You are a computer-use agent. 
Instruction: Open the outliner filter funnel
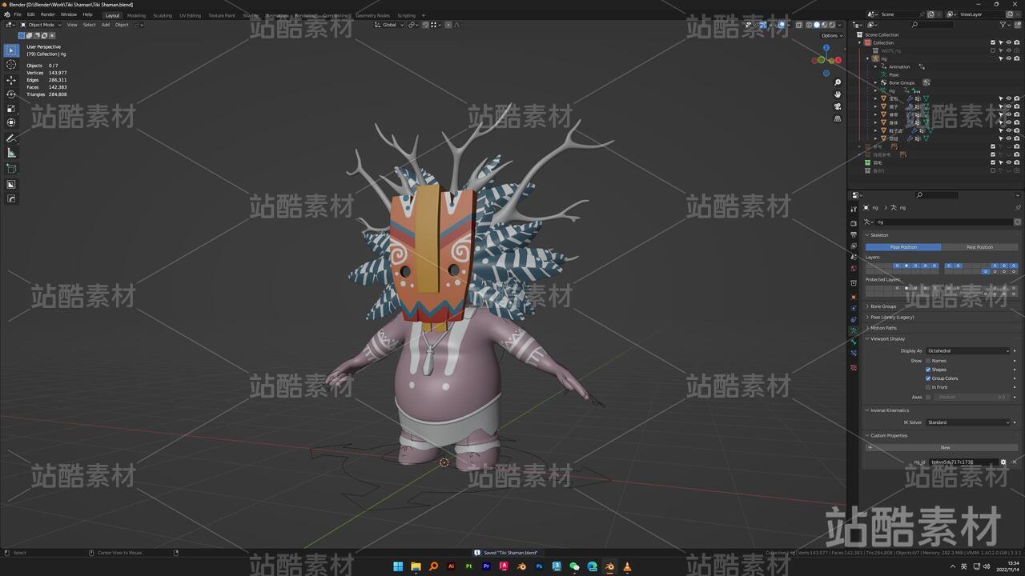[1003, 25]
